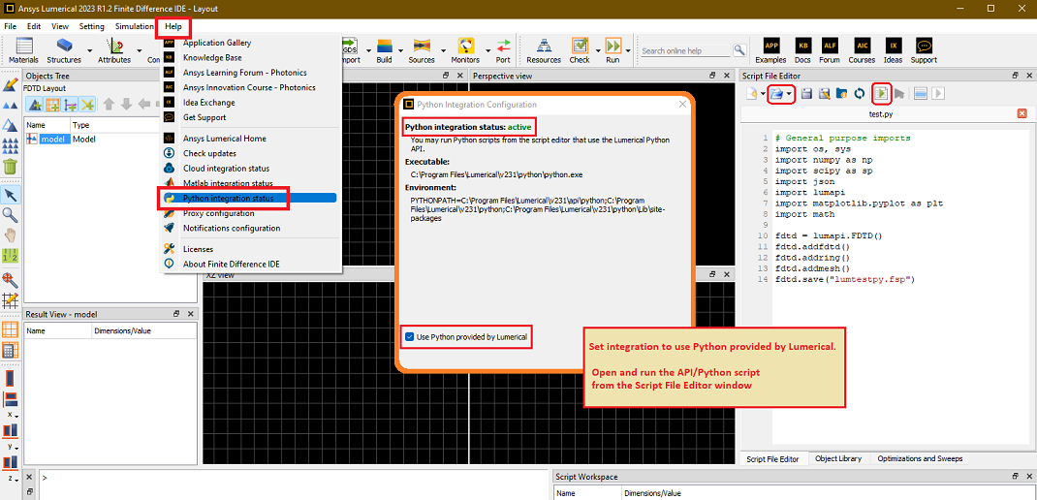Click the Sources toolbar icon
Screen dimensions: 1037x500
(x=422, y=47)
